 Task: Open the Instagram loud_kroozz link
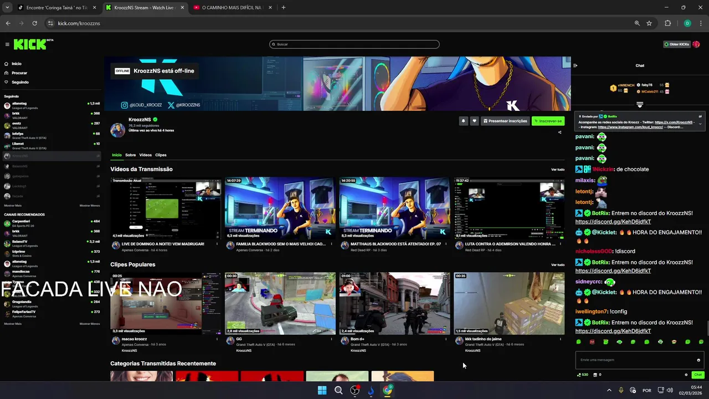630,127
